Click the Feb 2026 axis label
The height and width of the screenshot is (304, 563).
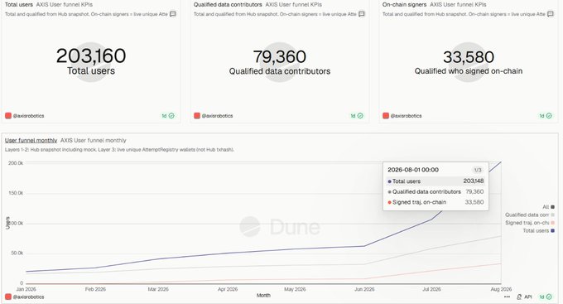pyautogui.click(x=95, y=289)
